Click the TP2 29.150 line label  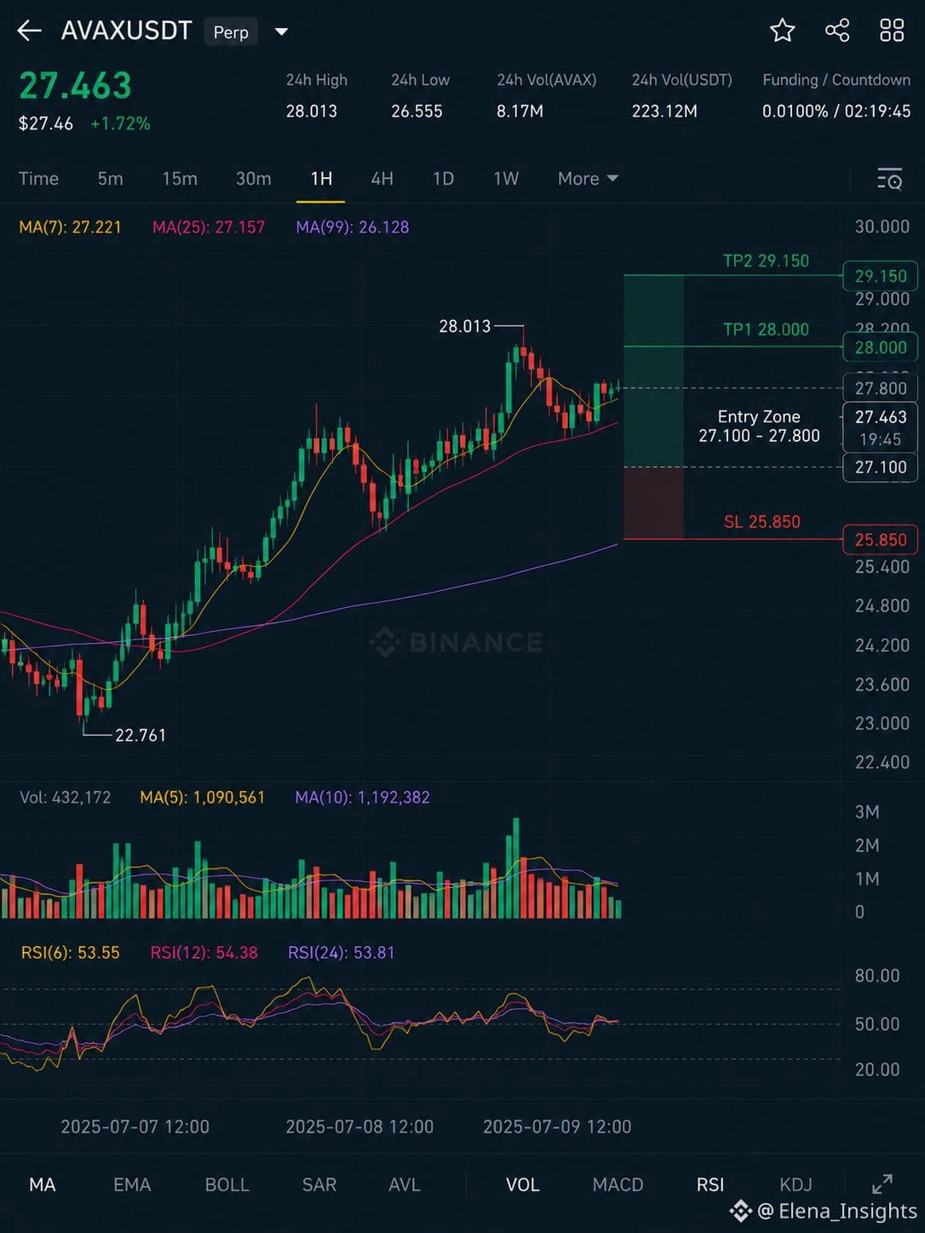[x=766, y=261]
